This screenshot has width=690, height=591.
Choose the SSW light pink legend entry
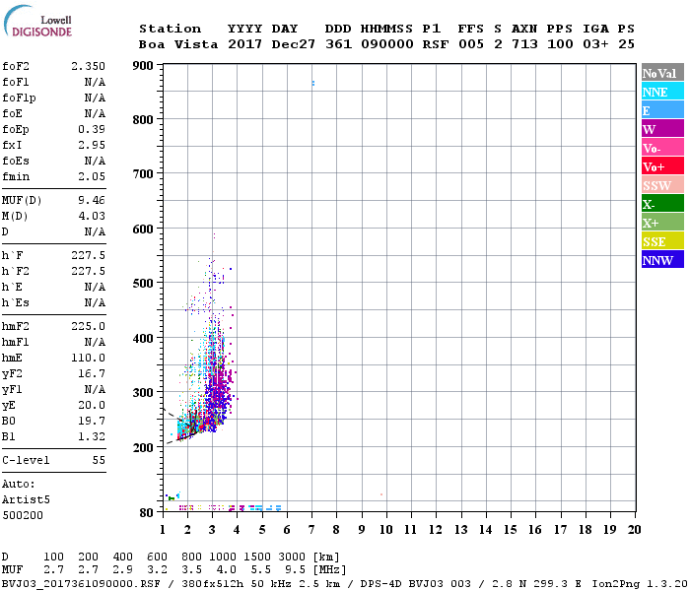[661, 185]
